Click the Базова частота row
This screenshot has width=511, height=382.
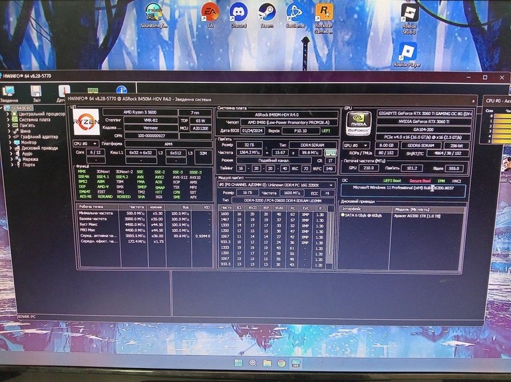pyautogui.click(x=144, y=219)
